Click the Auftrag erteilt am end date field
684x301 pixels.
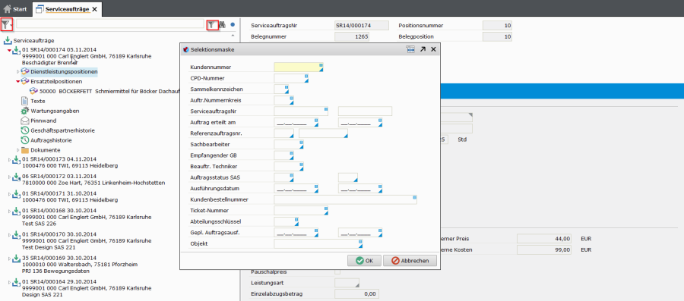[x=360, y=123]
